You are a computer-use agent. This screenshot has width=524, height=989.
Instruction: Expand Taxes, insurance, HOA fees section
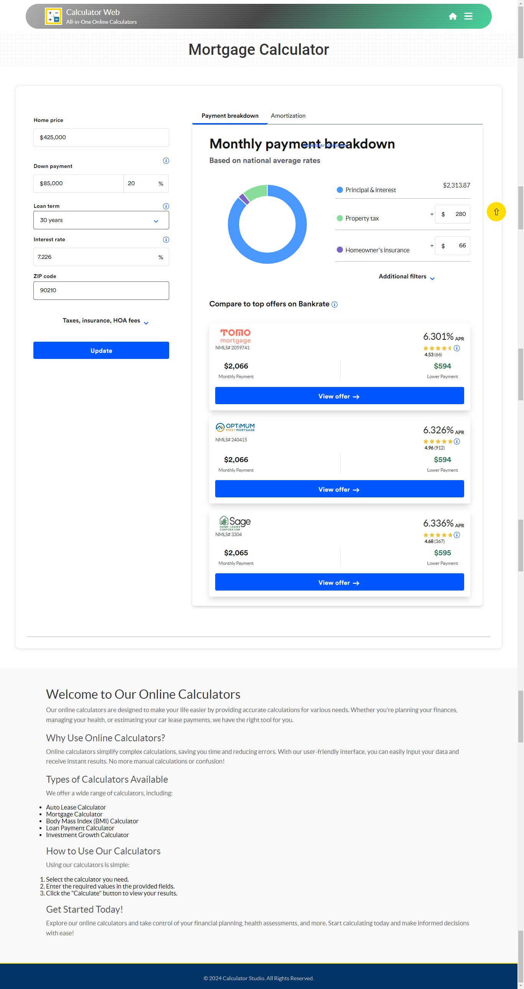point(105,321)
